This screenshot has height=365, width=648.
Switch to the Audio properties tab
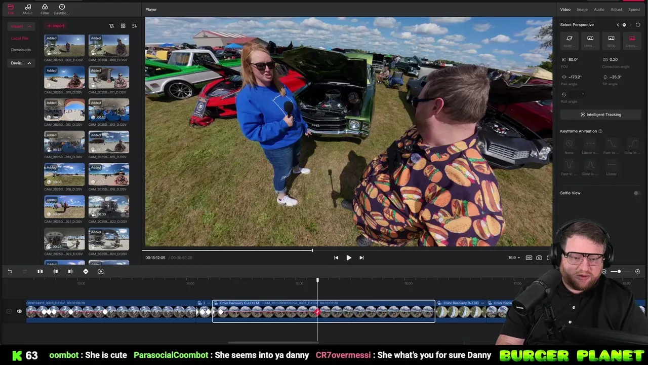(599, 10)
